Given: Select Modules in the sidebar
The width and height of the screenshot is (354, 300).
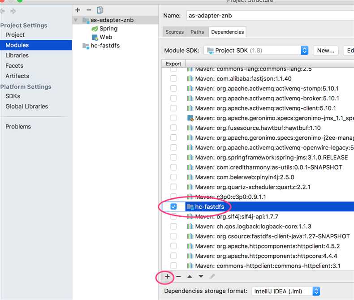Looking at the screenshot, I should 36,45.
